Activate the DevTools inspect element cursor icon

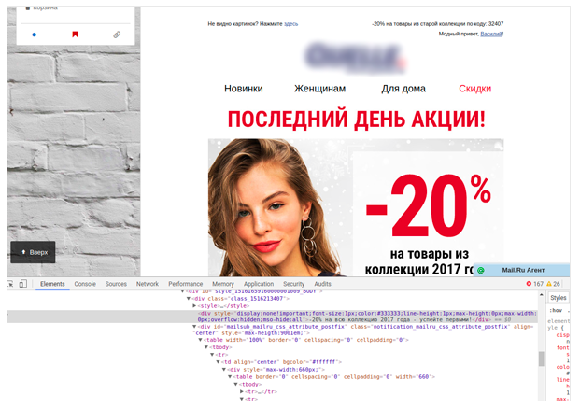[x=10, y=284]
